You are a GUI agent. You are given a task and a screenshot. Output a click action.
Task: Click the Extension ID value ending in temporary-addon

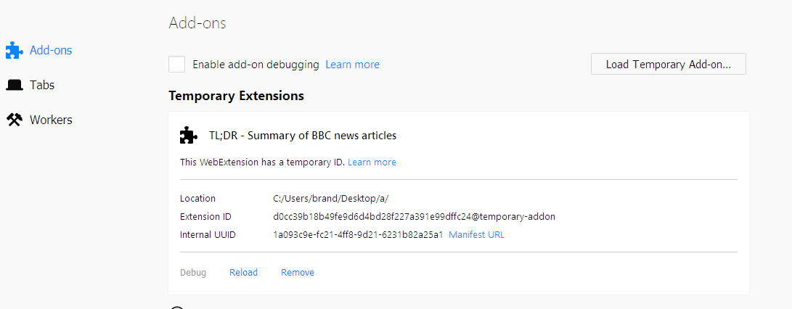(x=414, y=217)
